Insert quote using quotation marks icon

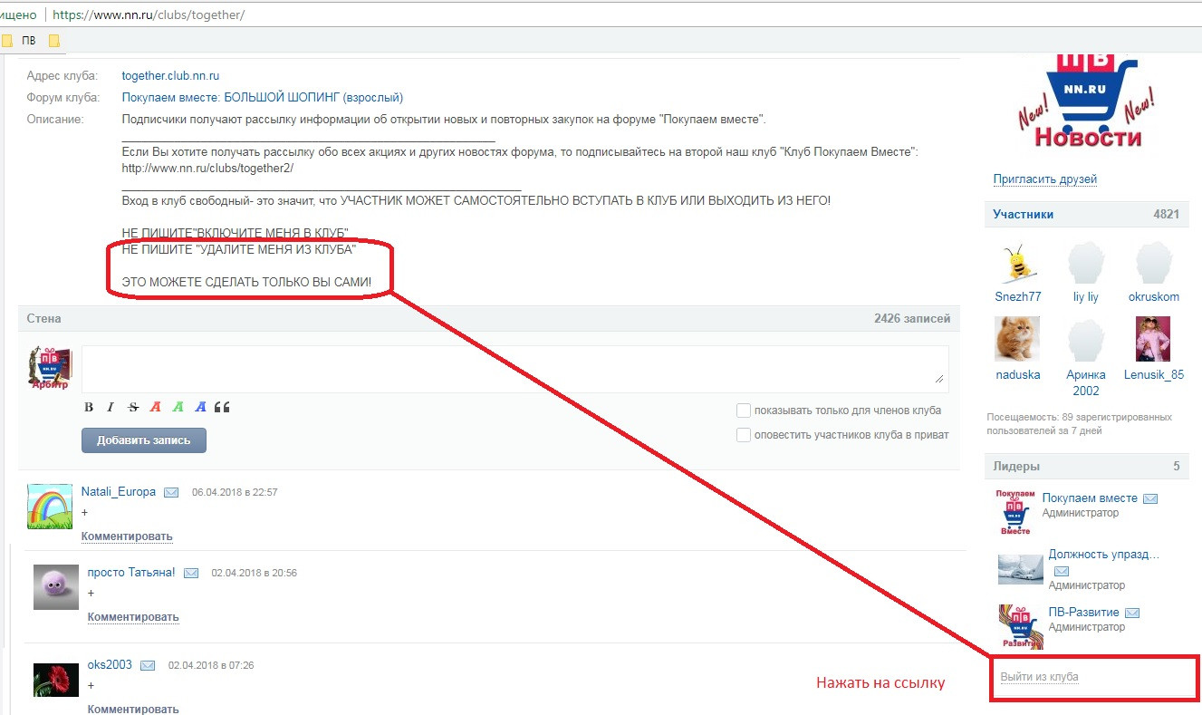223,407
